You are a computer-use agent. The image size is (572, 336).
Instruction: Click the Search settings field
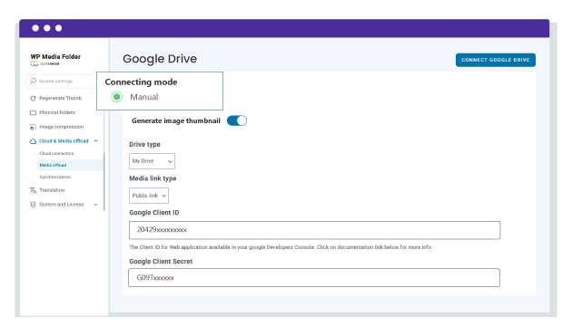tap(62, 82)
